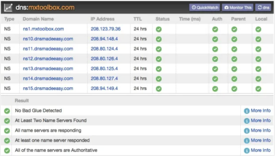Click Status check icon for ns1.mxtoolbox.com
275x156 pixels.
tap(159, 29)
